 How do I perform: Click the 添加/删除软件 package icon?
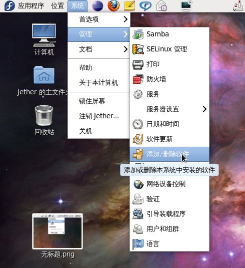tap(138, 154)
